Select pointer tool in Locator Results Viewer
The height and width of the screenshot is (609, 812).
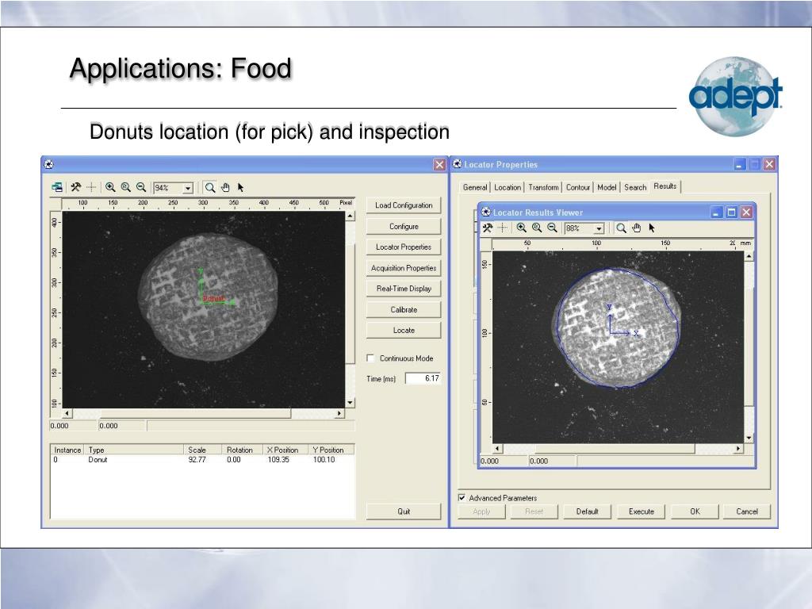point(652,228)
